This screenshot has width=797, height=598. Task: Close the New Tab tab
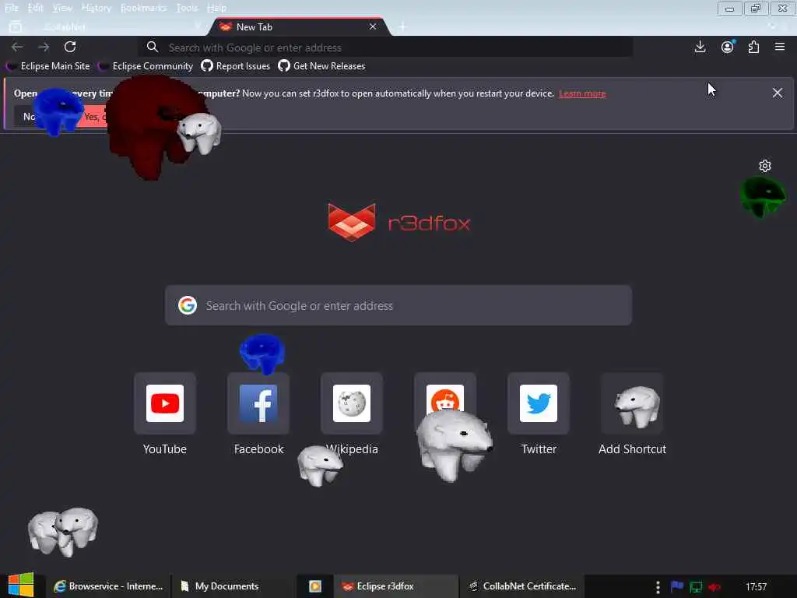tap(373, 26)
